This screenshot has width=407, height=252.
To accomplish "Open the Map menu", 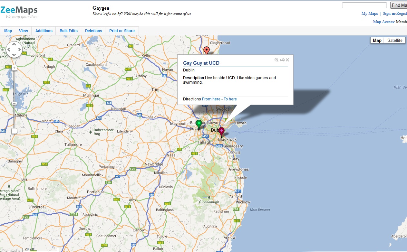I will point(8,31).
